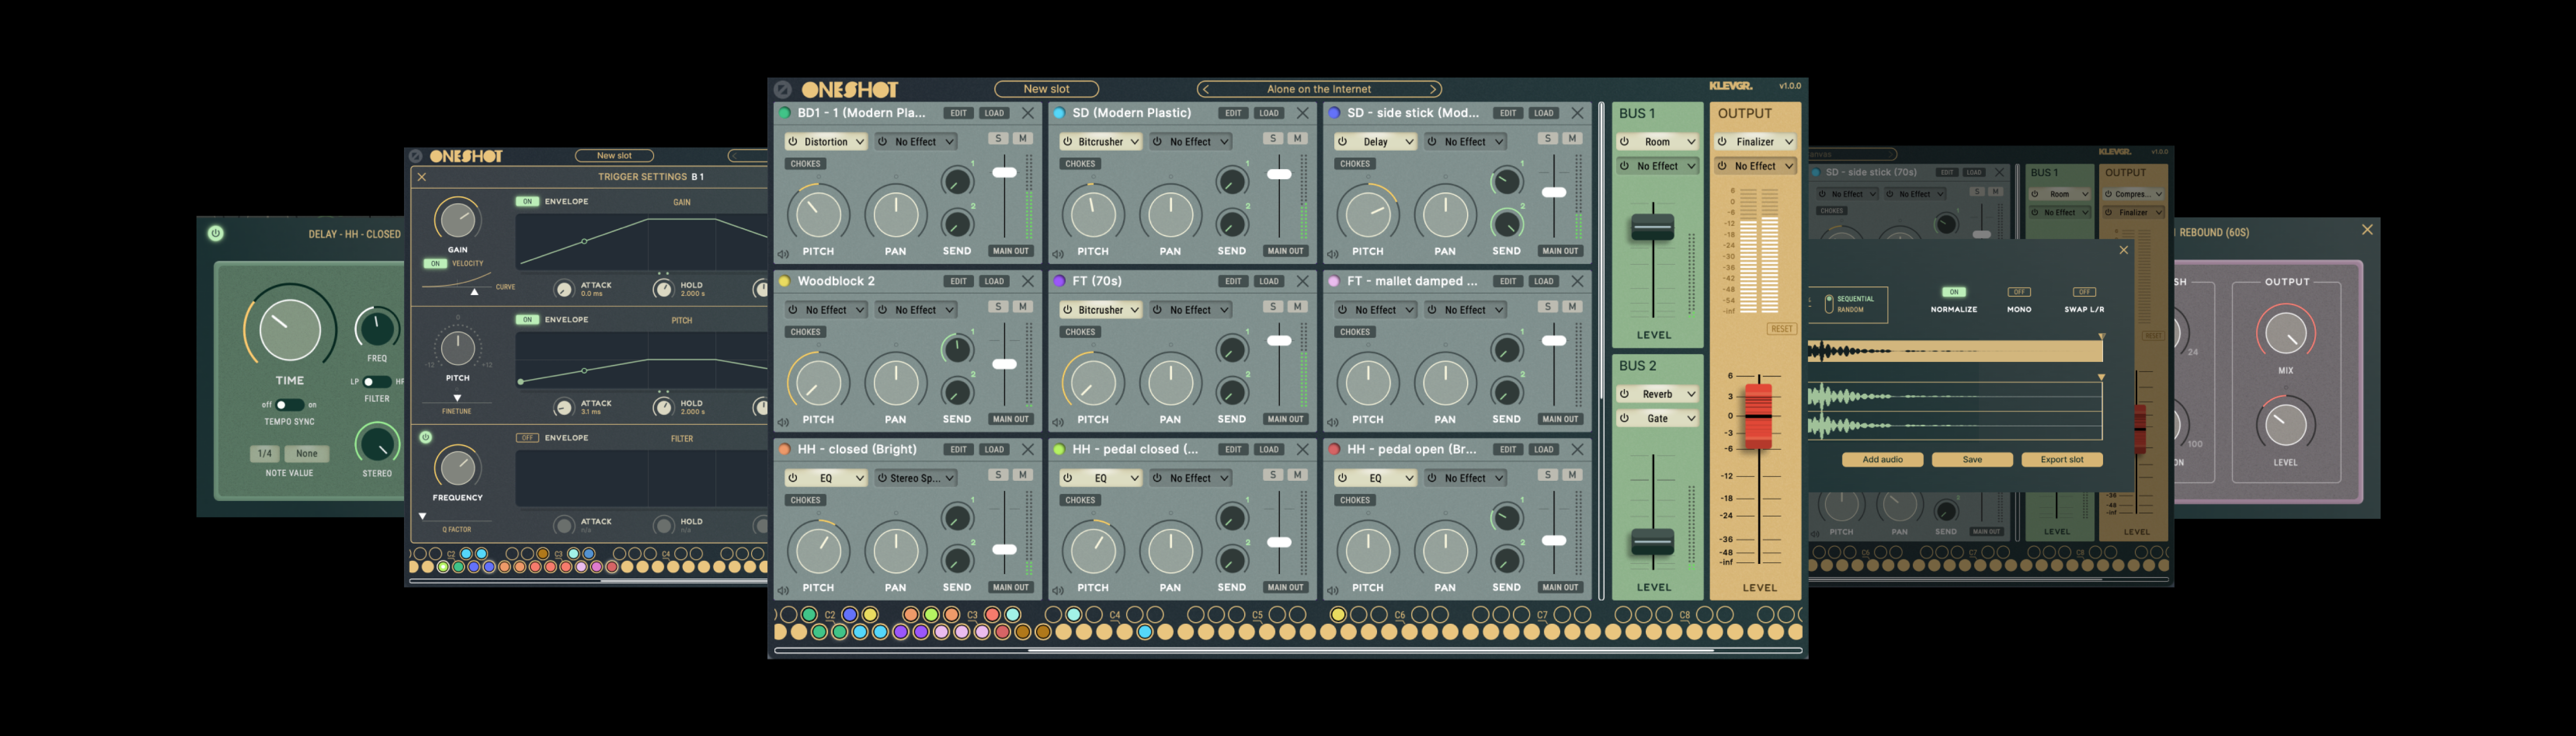Close the Trigger Settings B1 panel
Screen dimensions: 2576x736
(x=422, y=177)
